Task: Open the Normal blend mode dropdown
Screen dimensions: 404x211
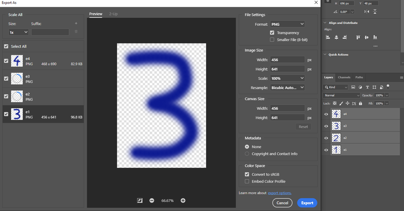Action: tap(341, 95)
